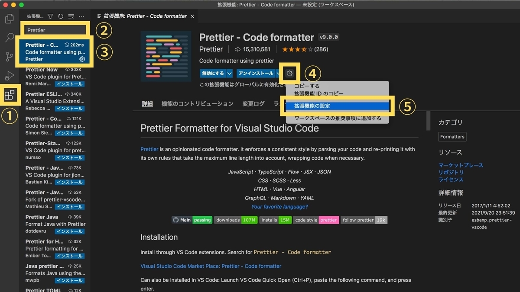Click the gear icon beside the アンインストール button
Viewport: 520px width, 292px height.
(x=289, y=74)
